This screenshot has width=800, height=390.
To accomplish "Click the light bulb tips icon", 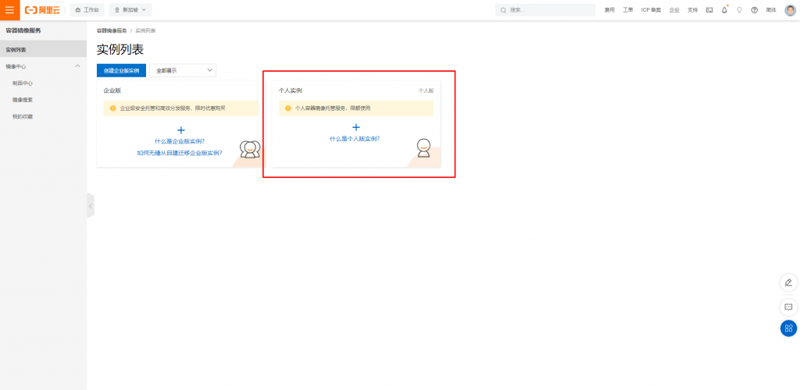I will (x=739, y=10).
